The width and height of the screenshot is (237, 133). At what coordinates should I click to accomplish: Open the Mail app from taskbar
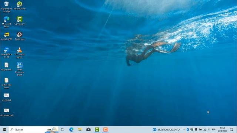click(x=89, y=130)
